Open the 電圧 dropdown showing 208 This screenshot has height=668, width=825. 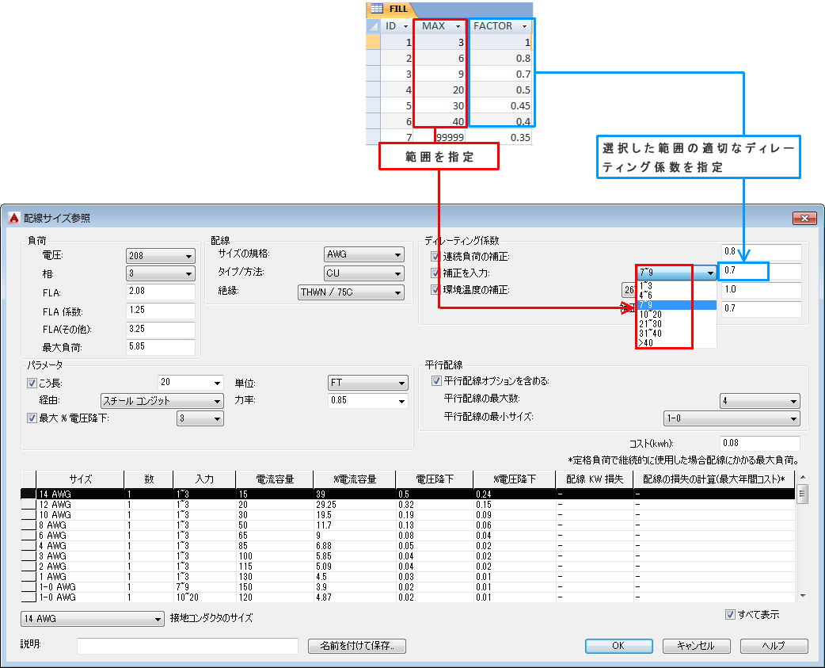tap(161, 256)
